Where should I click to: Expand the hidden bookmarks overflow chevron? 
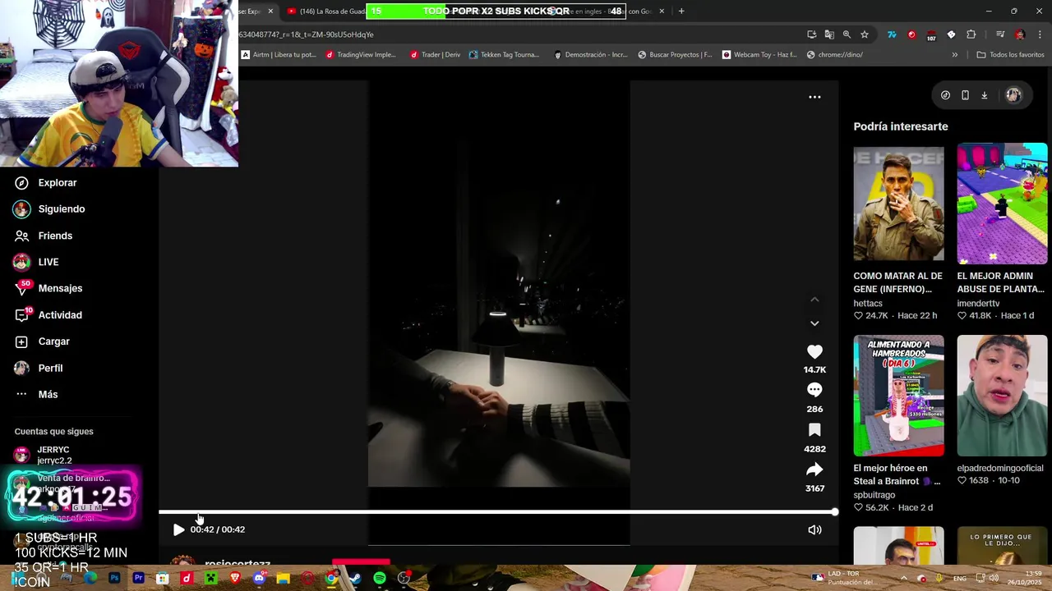[x=954, y=55]
